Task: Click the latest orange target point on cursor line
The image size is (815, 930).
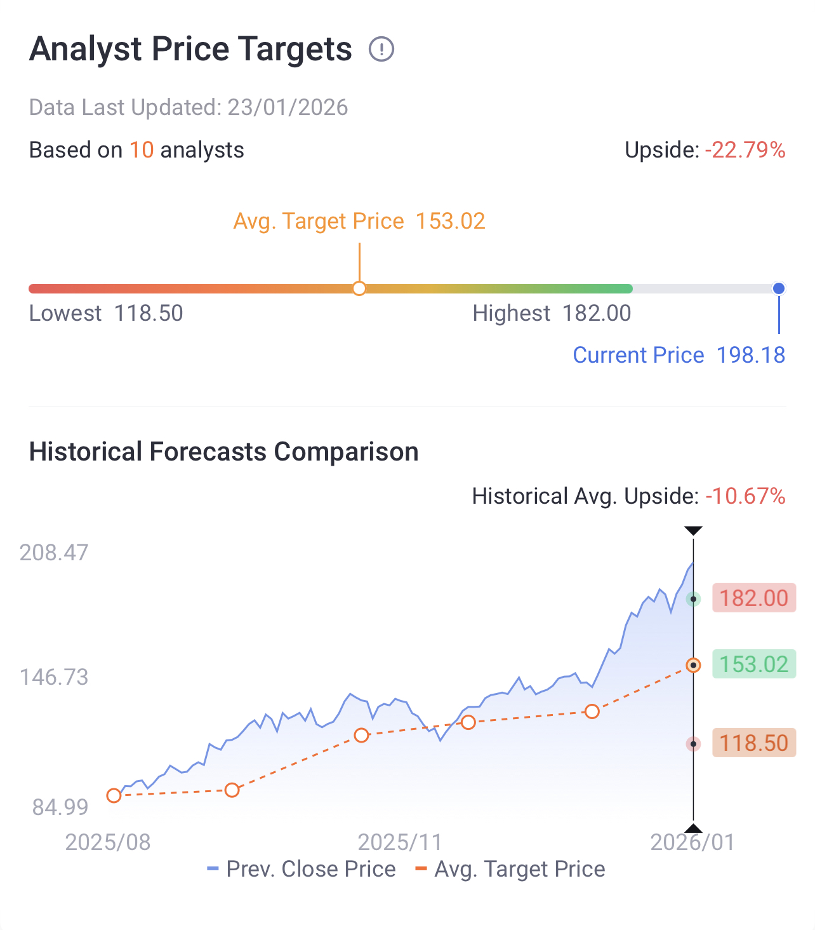Action: coord(693,665)
